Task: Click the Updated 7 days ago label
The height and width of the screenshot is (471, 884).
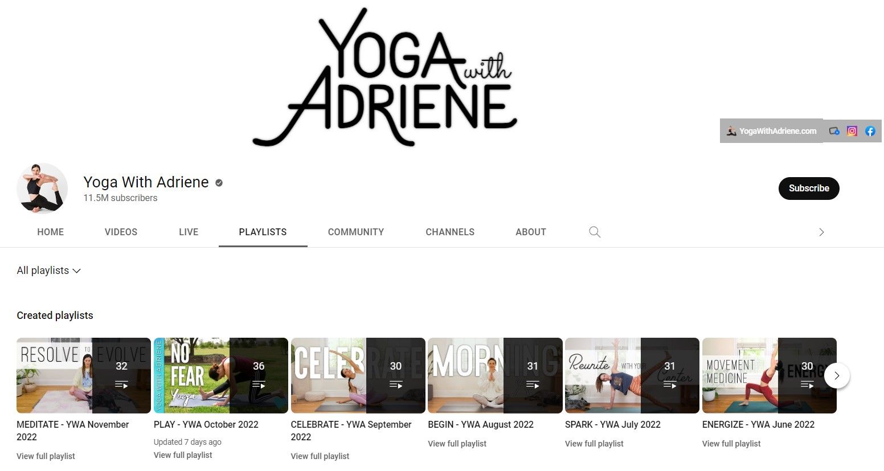Action: tap(187, 442)
